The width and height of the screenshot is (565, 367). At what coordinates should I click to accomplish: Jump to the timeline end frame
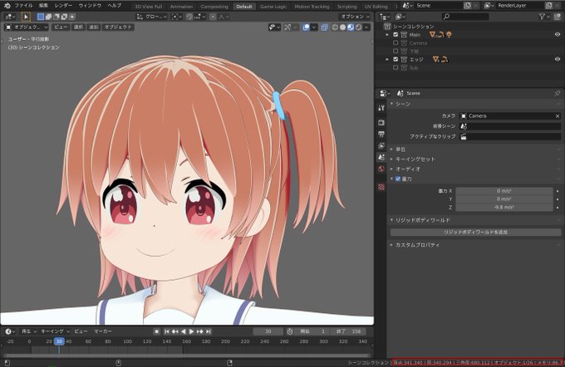(209, 331)
